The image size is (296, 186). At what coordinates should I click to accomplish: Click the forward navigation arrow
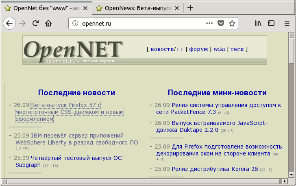[x=22, y=23]
